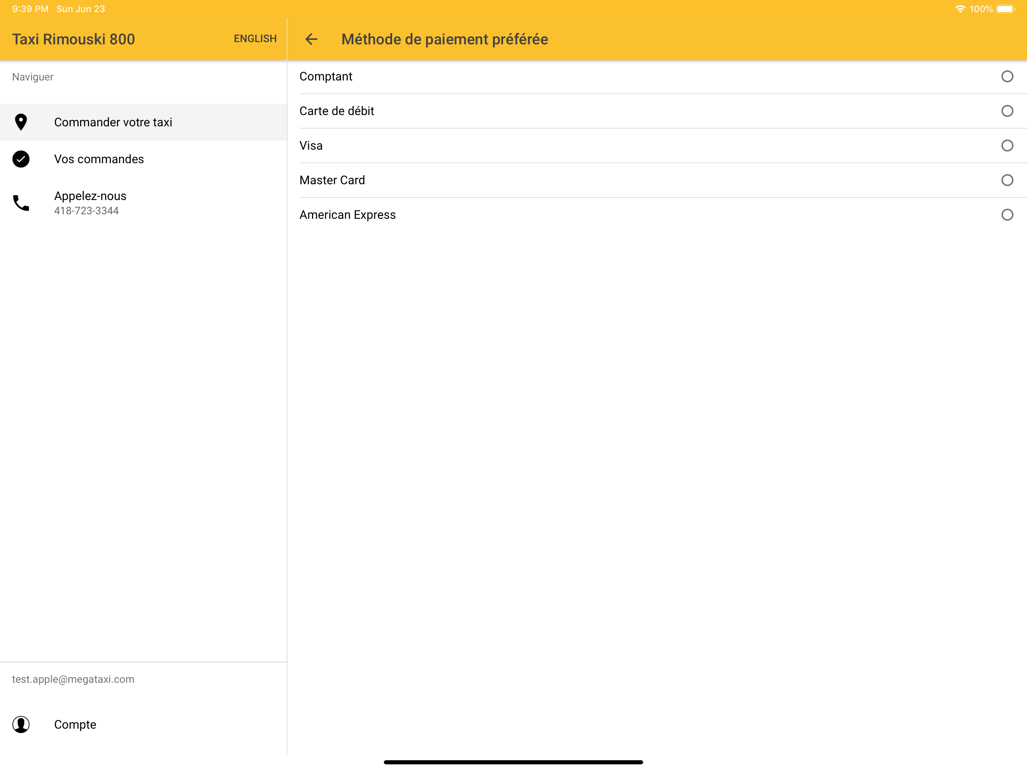Click the phone number 418-723-3344
Viewport: 1027px width, 770px height.
coord(86,211)
